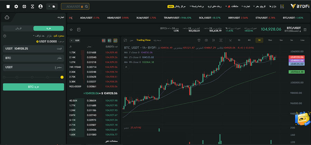Open the user profile icon
Screen dimensions: 311x145
point(40,7)
